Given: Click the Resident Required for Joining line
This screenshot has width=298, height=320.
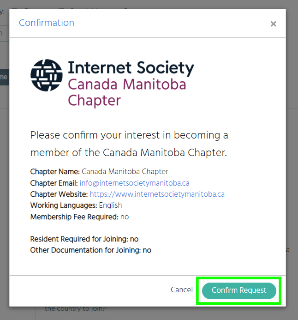Looking at the screenshot, I should [x=84, y=239].
